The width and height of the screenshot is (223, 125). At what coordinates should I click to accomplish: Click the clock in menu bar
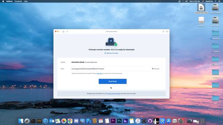pos(195,1)
